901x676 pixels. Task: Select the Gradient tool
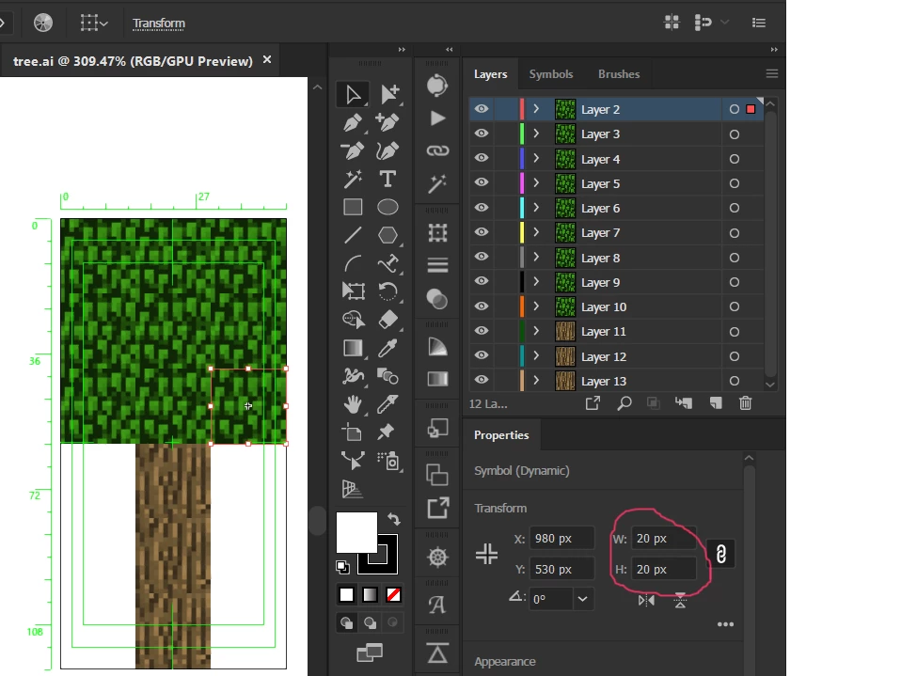[x=353, y=348]
